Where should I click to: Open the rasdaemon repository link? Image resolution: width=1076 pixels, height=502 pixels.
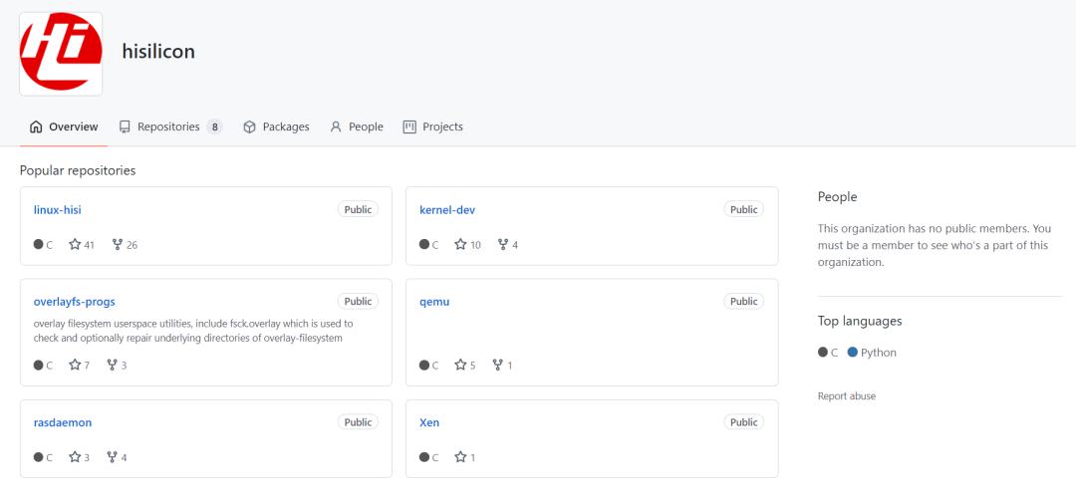click(x=63, y=422)
